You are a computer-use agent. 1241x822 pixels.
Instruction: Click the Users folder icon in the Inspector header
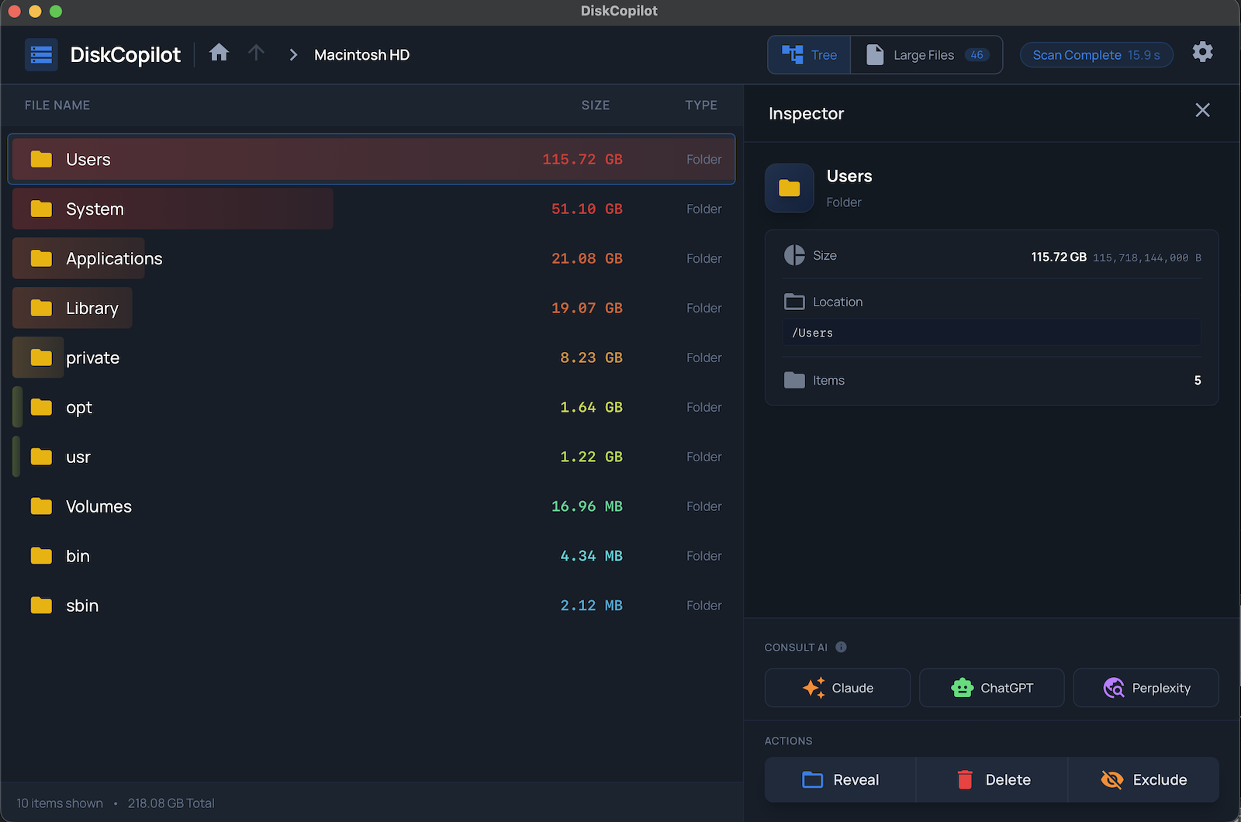(x=789, y=188)
